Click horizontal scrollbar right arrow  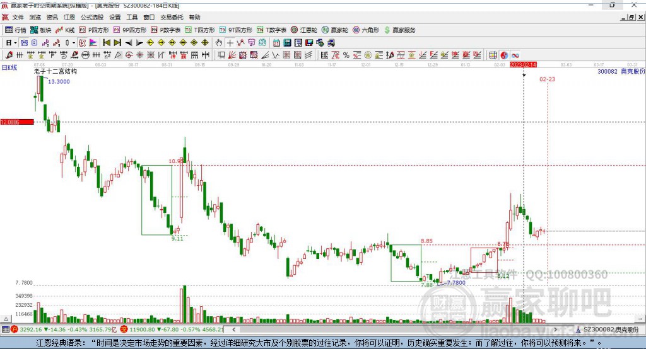pyautogui.click(x=555, y=329)
